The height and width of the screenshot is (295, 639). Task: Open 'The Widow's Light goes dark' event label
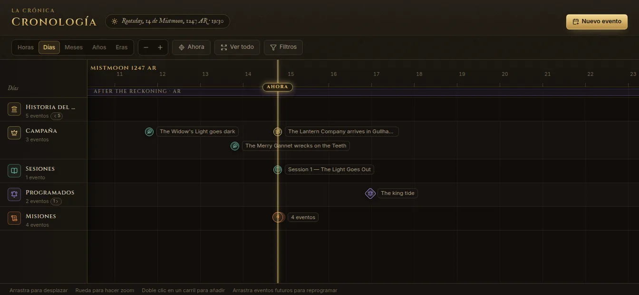(x=197, y=132)
